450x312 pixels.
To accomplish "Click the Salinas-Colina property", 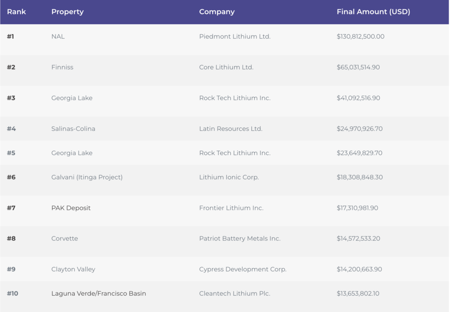I will (73, 129).
